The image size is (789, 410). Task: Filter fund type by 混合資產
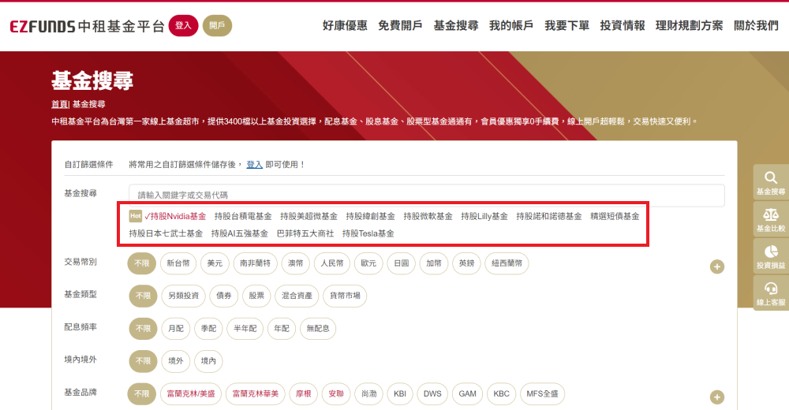pos(297,296)
